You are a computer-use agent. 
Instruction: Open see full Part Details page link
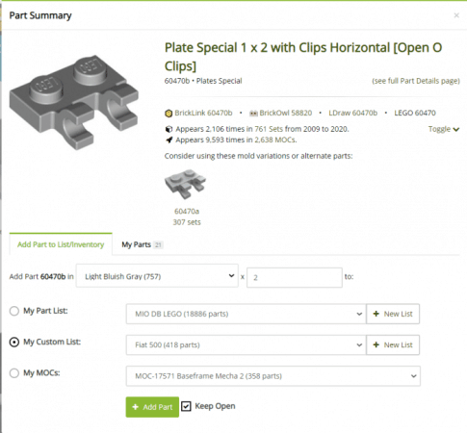click(x=416, y=81)
